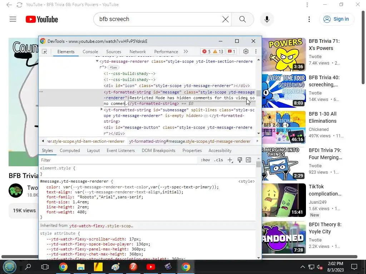
Task: Open the Network tab
Action: point(138,52)
